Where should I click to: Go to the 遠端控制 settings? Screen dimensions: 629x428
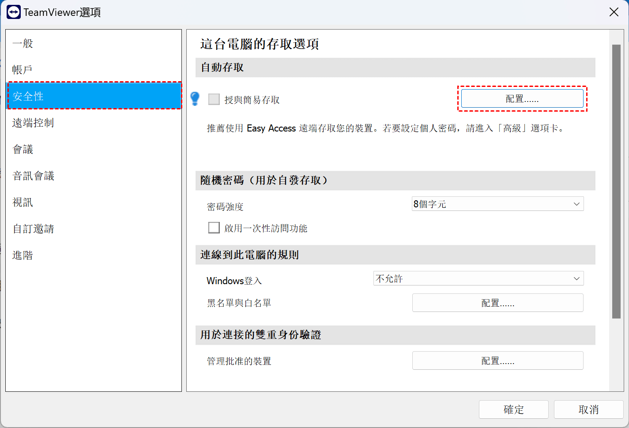[94, 123]
